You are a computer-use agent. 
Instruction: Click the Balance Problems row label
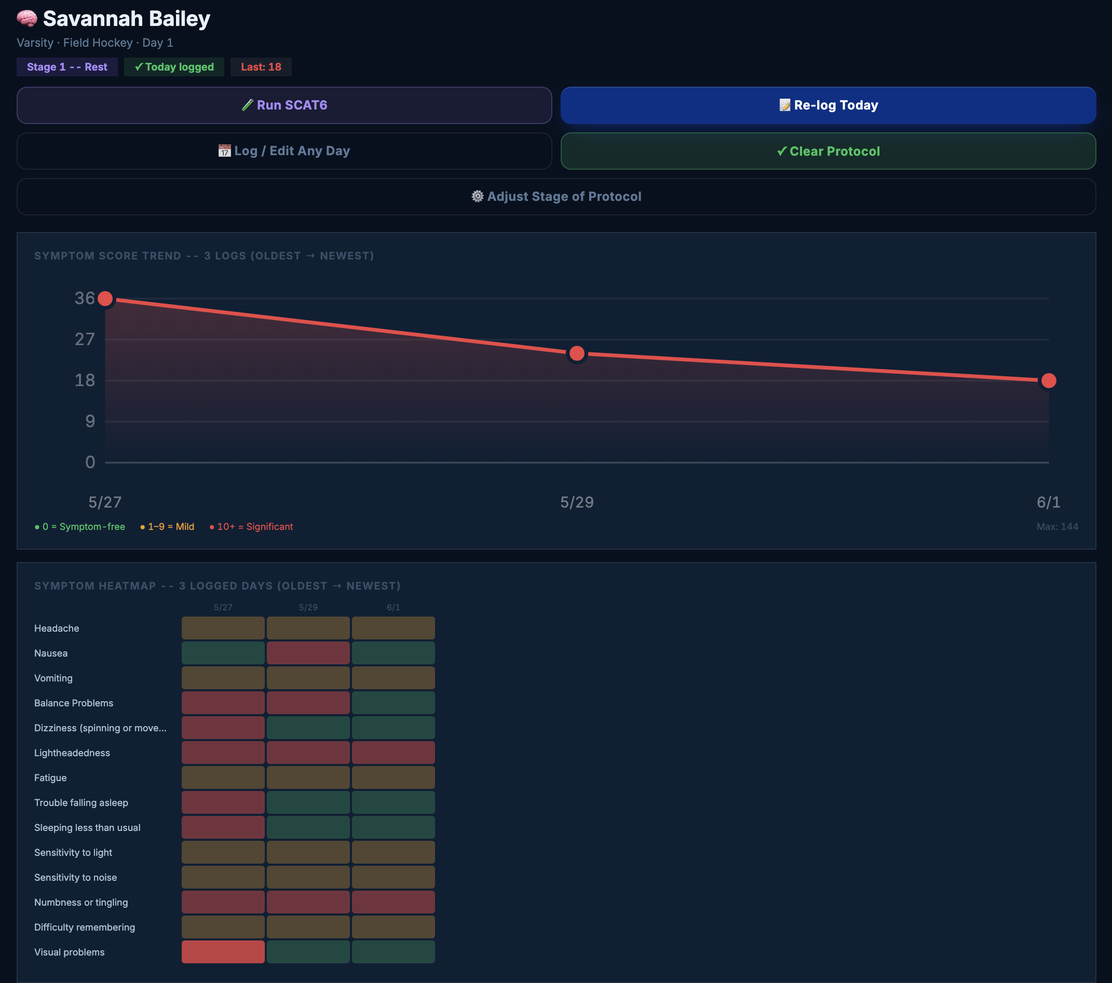[74, 703]
